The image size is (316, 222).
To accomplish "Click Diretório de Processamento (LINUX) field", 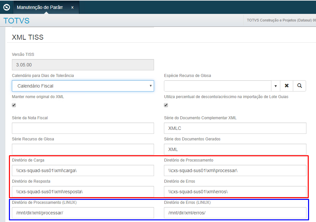I will click(x=83, y=213).
